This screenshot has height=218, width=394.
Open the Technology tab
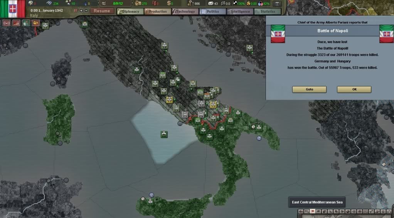pos(185,12)
